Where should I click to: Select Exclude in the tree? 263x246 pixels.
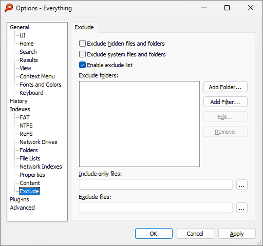point(29,191)
